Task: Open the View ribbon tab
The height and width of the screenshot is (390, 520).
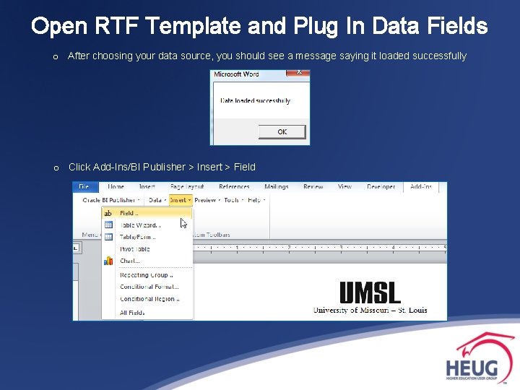Action: pos(344,187)
